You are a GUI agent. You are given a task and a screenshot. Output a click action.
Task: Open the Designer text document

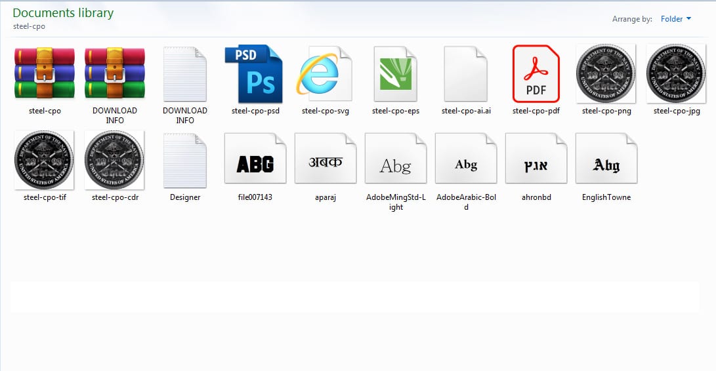(x=185, y=160)
